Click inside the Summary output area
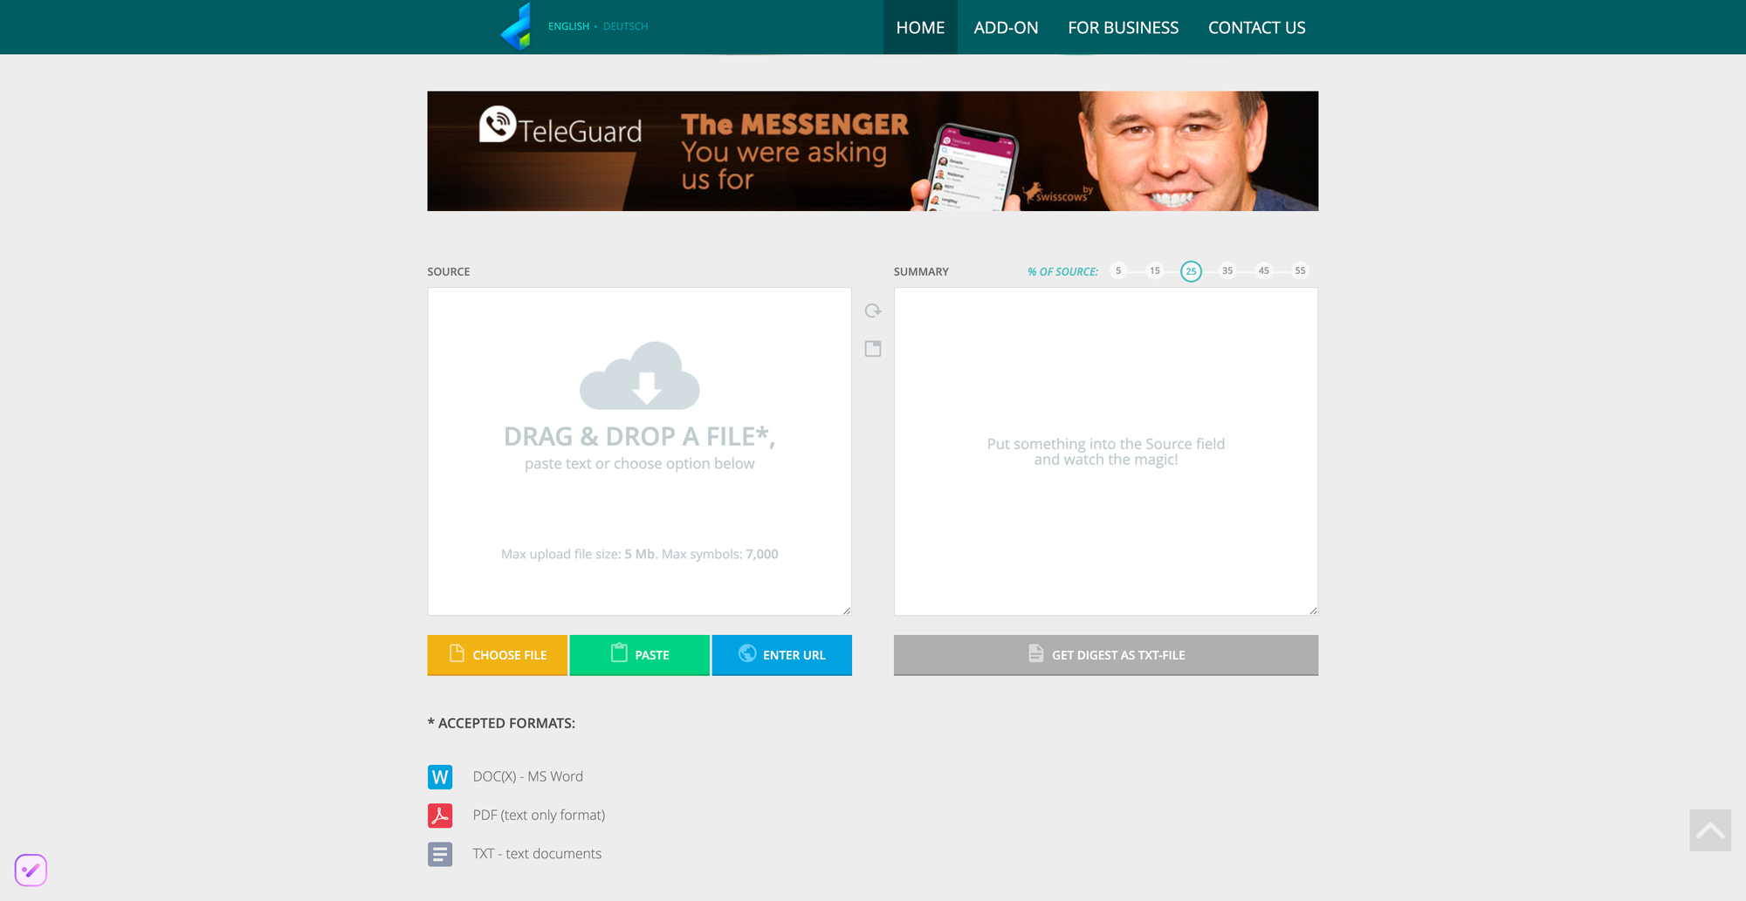 point(1106,452)
